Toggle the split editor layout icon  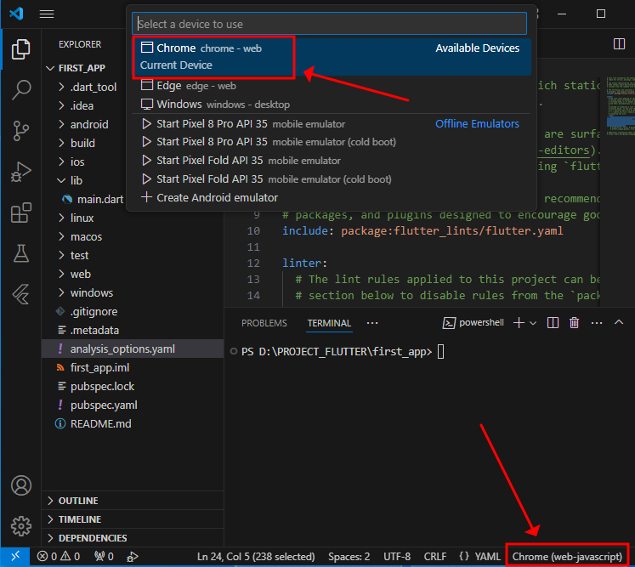619,43
